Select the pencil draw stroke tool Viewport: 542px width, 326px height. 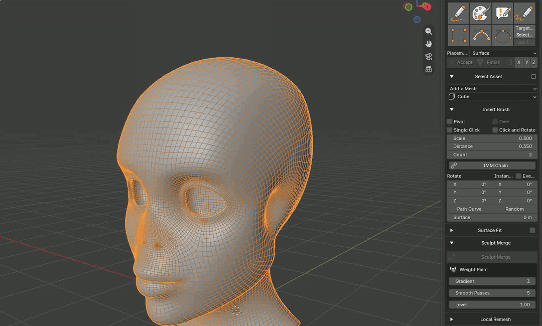pos(459,13)
